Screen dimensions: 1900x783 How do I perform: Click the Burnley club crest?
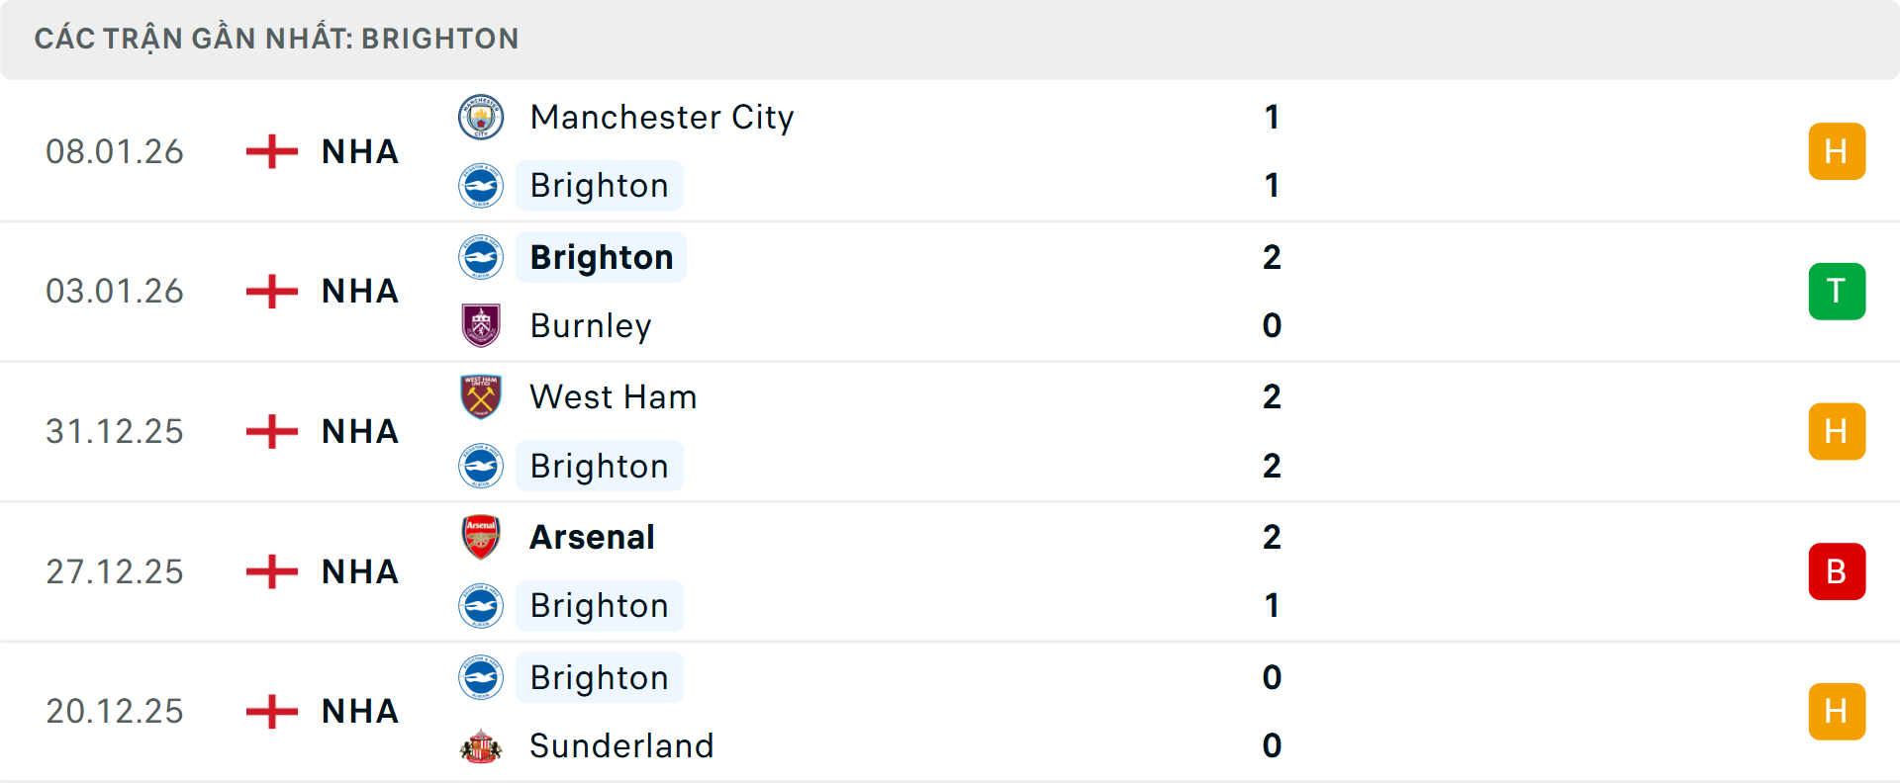click(481, 325)
